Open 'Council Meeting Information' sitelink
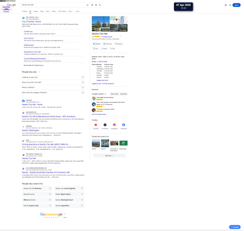 35,58
